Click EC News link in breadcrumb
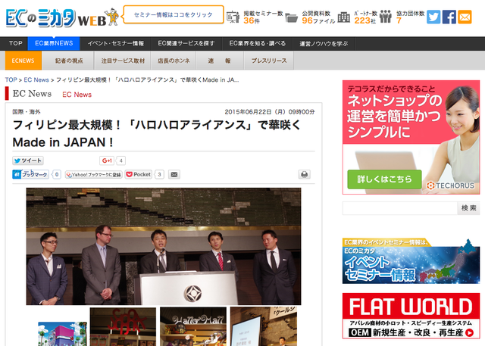Screen dimensions: 485x346 point(36,80)
